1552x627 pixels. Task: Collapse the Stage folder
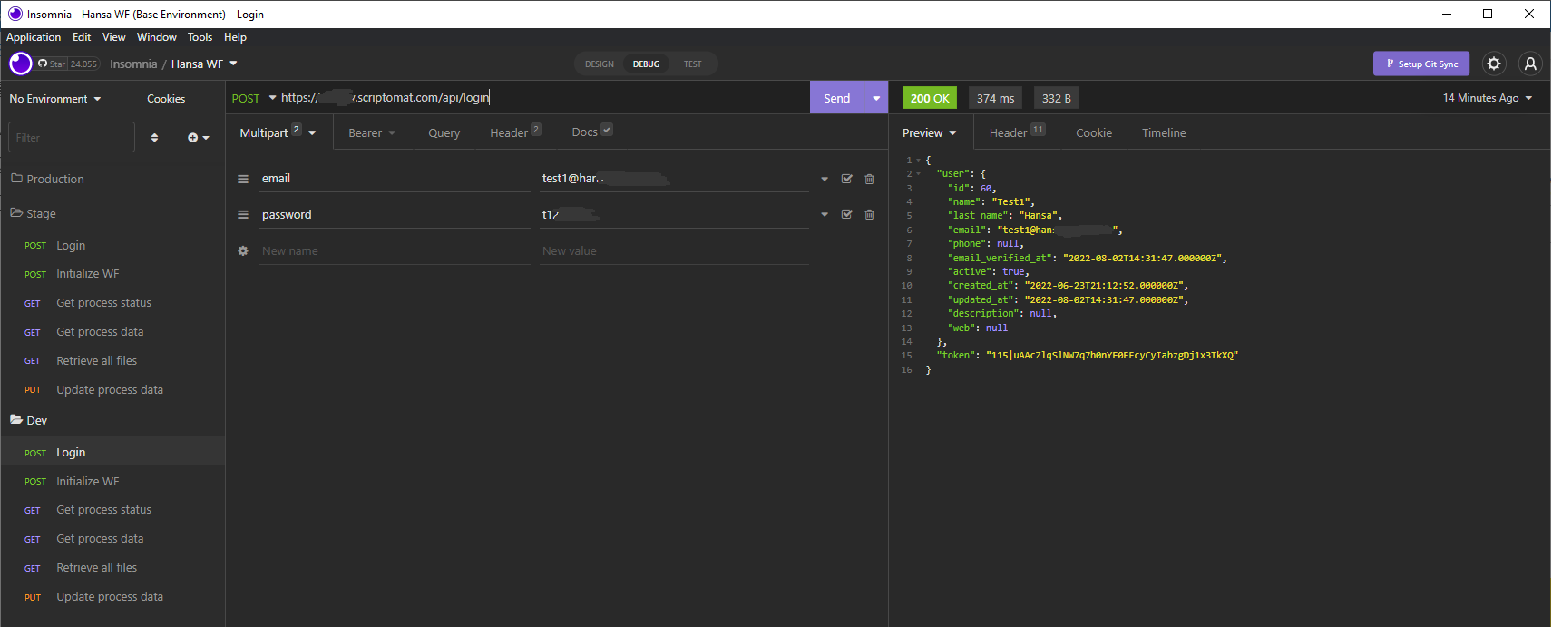tap(34, 213)
